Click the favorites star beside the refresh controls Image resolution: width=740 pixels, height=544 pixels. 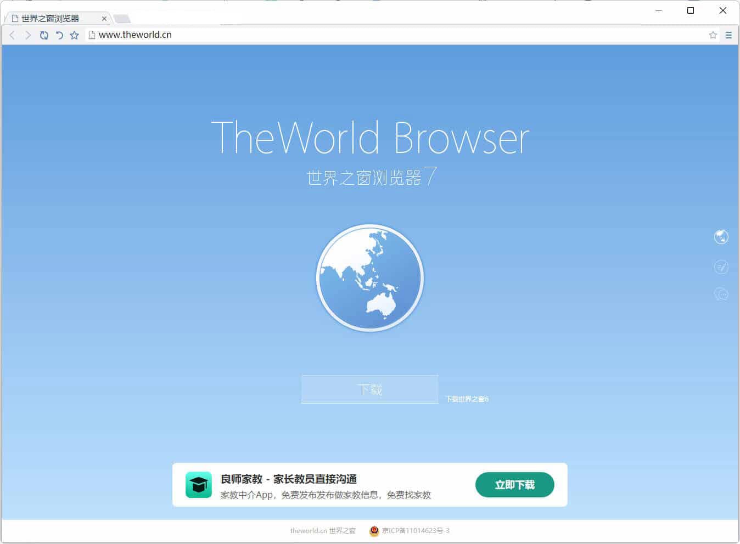click(75, 35)
